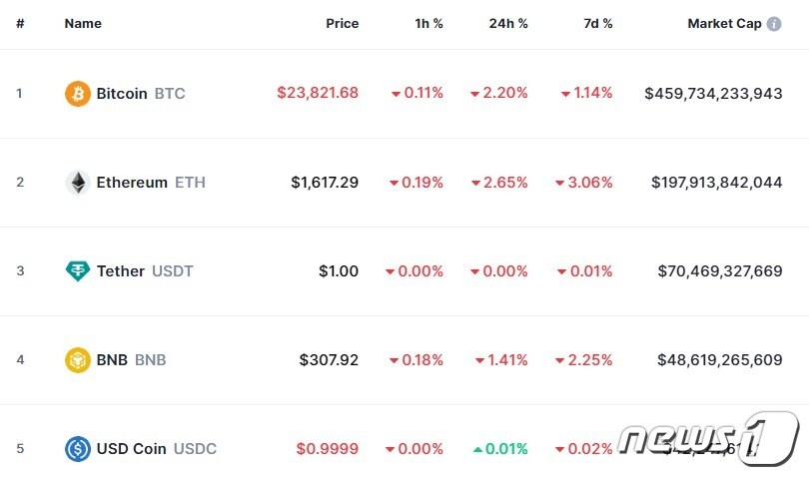Sort by 24h % column header
The width and height of the screenshot is (809, 478).
[x=508, y=23]
